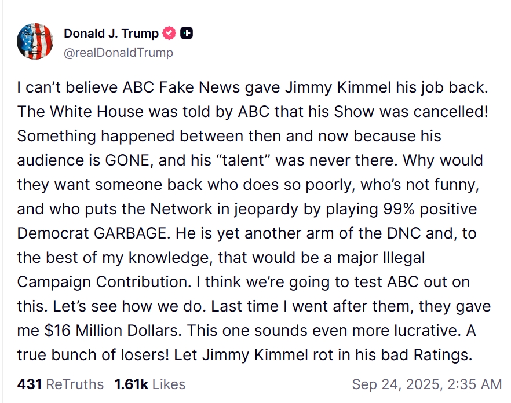Open the Donald J. Trump display name

point(111,33)
